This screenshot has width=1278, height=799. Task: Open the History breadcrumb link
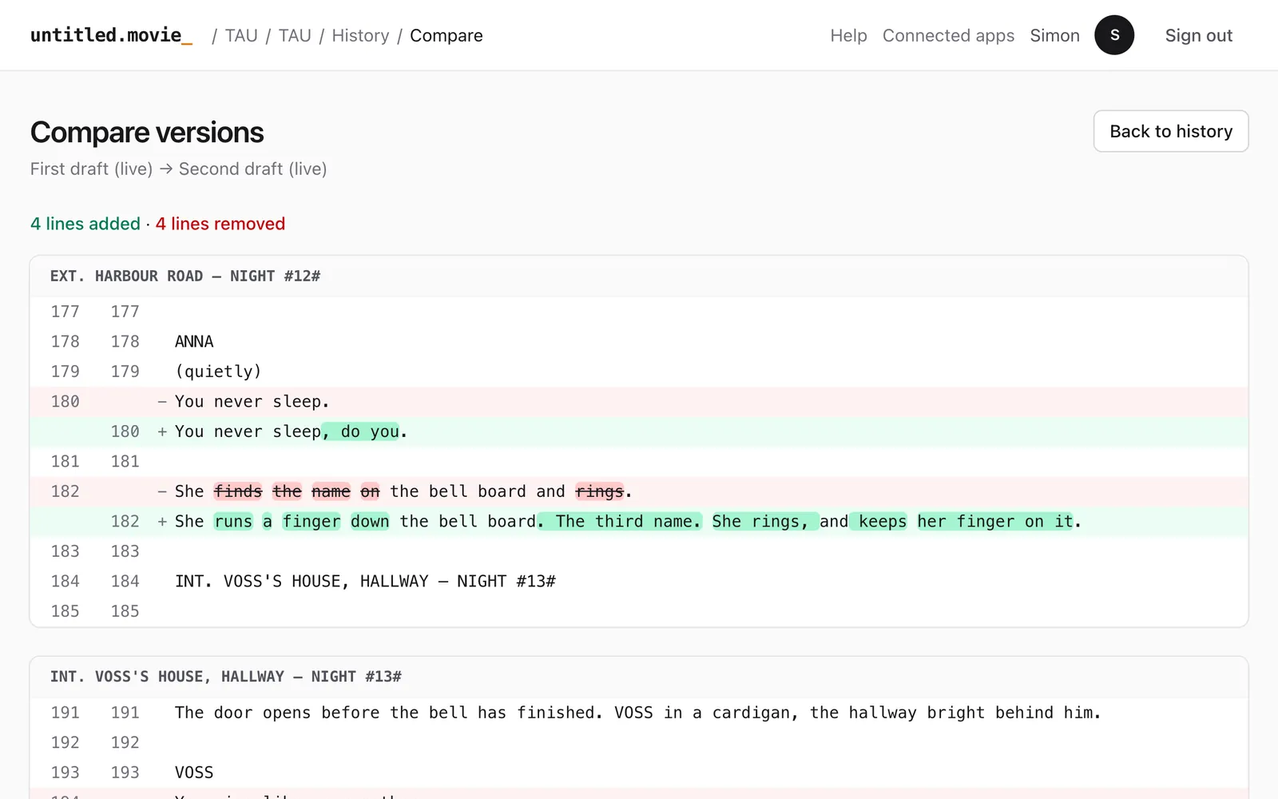coord(360,35)
